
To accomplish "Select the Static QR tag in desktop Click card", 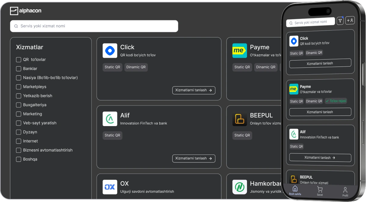I will tap(113, 67).
